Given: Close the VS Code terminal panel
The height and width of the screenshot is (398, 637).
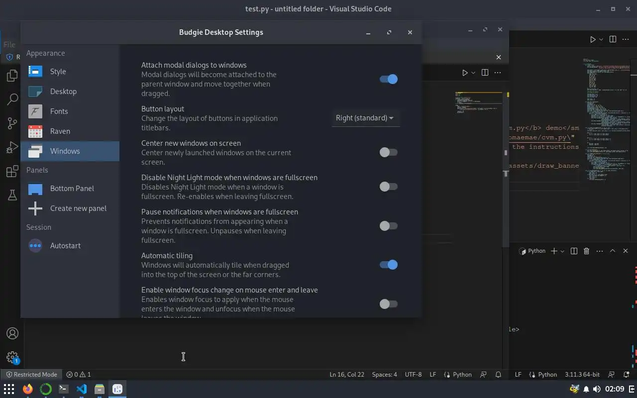Looking at the screenshot, I should tap(626, 251).
